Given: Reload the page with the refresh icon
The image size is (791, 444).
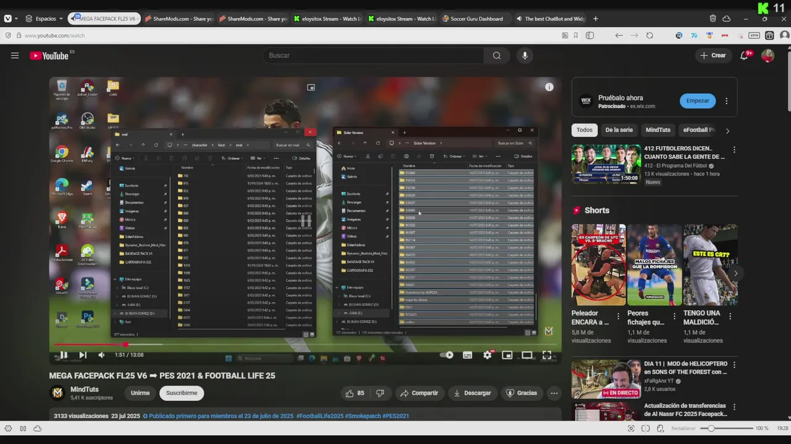Looking at the screenshot, I should [649, 36].
